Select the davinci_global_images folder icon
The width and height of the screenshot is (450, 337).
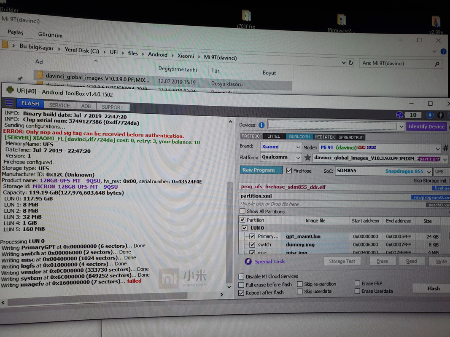tap(40, 75)
